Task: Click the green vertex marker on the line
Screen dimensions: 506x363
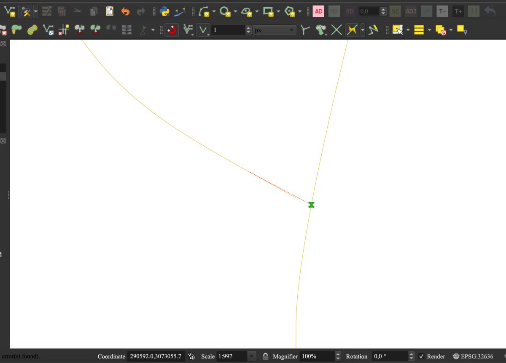Action: [x=311, y=205]
